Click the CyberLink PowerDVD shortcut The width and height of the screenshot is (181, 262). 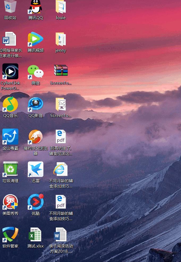pos(10,72)
